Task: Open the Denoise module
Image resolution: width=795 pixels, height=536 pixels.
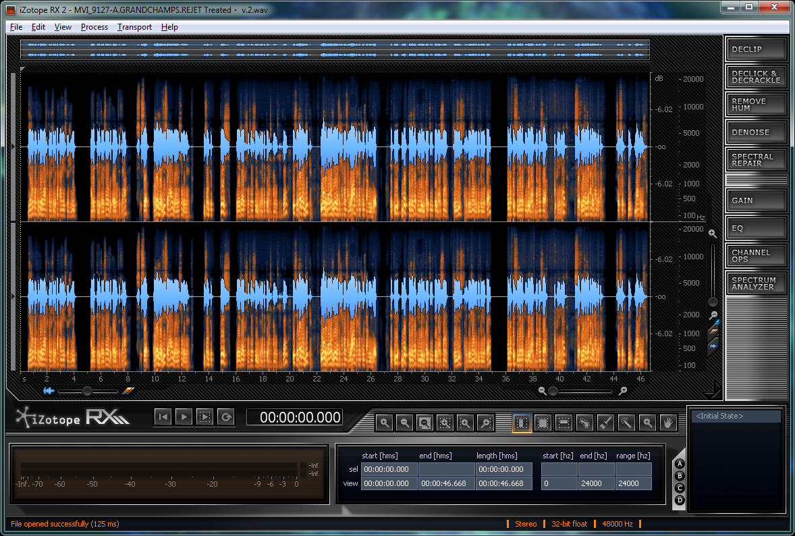Action: pos(757,132)
